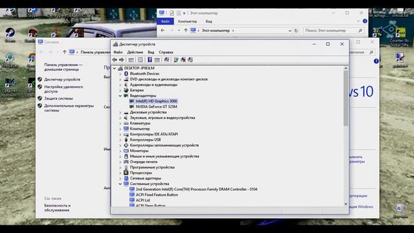Click the Update driver toolbar icon
414x233 pixels.
coord(176,60)
